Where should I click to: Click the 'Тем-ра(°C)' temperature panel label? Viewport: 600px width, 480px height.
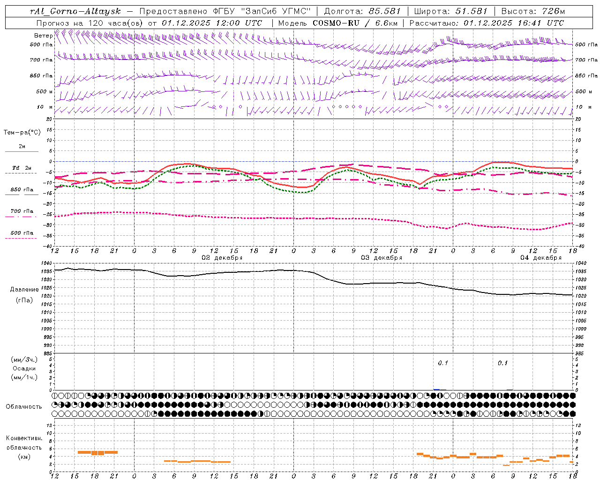(x=22, y=133)
